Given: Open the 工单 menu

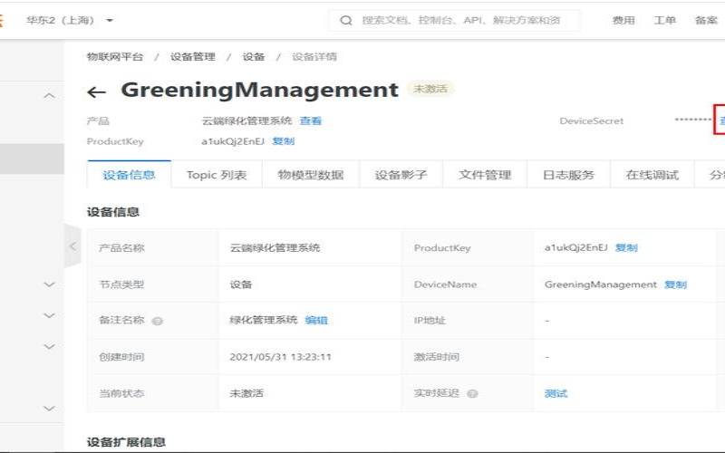Looking at the screenshot, I should pyautogui.click(x=664, y=20).
